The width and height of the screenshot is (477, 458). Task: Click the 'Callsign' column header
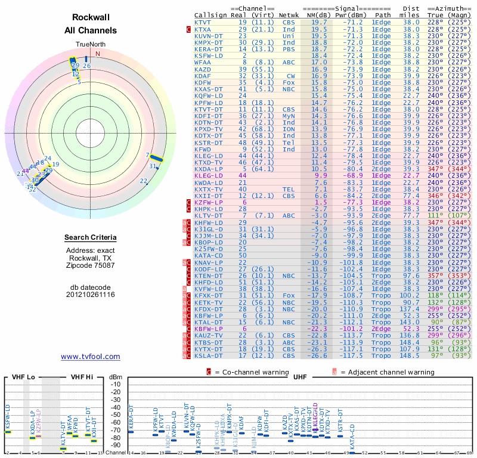point(210,16)
